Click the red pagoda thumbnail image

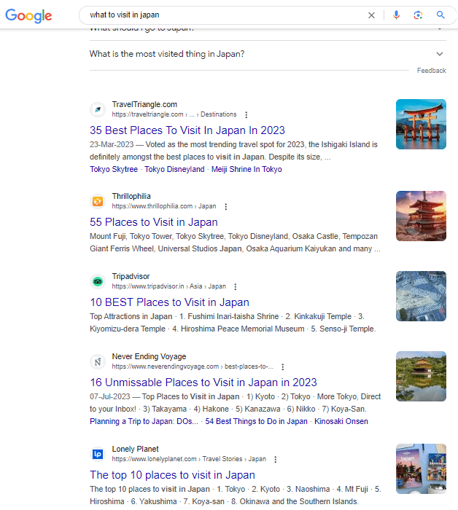coord(421,216)
